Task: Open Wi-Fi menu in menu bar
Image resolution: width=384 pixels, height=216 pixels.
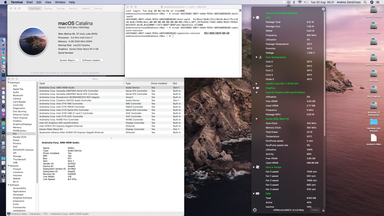Action: click(300, 2)
